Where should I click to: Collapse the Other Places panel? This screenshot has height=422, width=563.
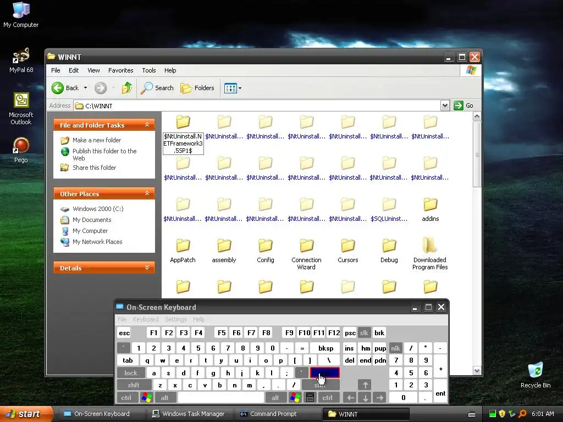click(x=147, y=193)
